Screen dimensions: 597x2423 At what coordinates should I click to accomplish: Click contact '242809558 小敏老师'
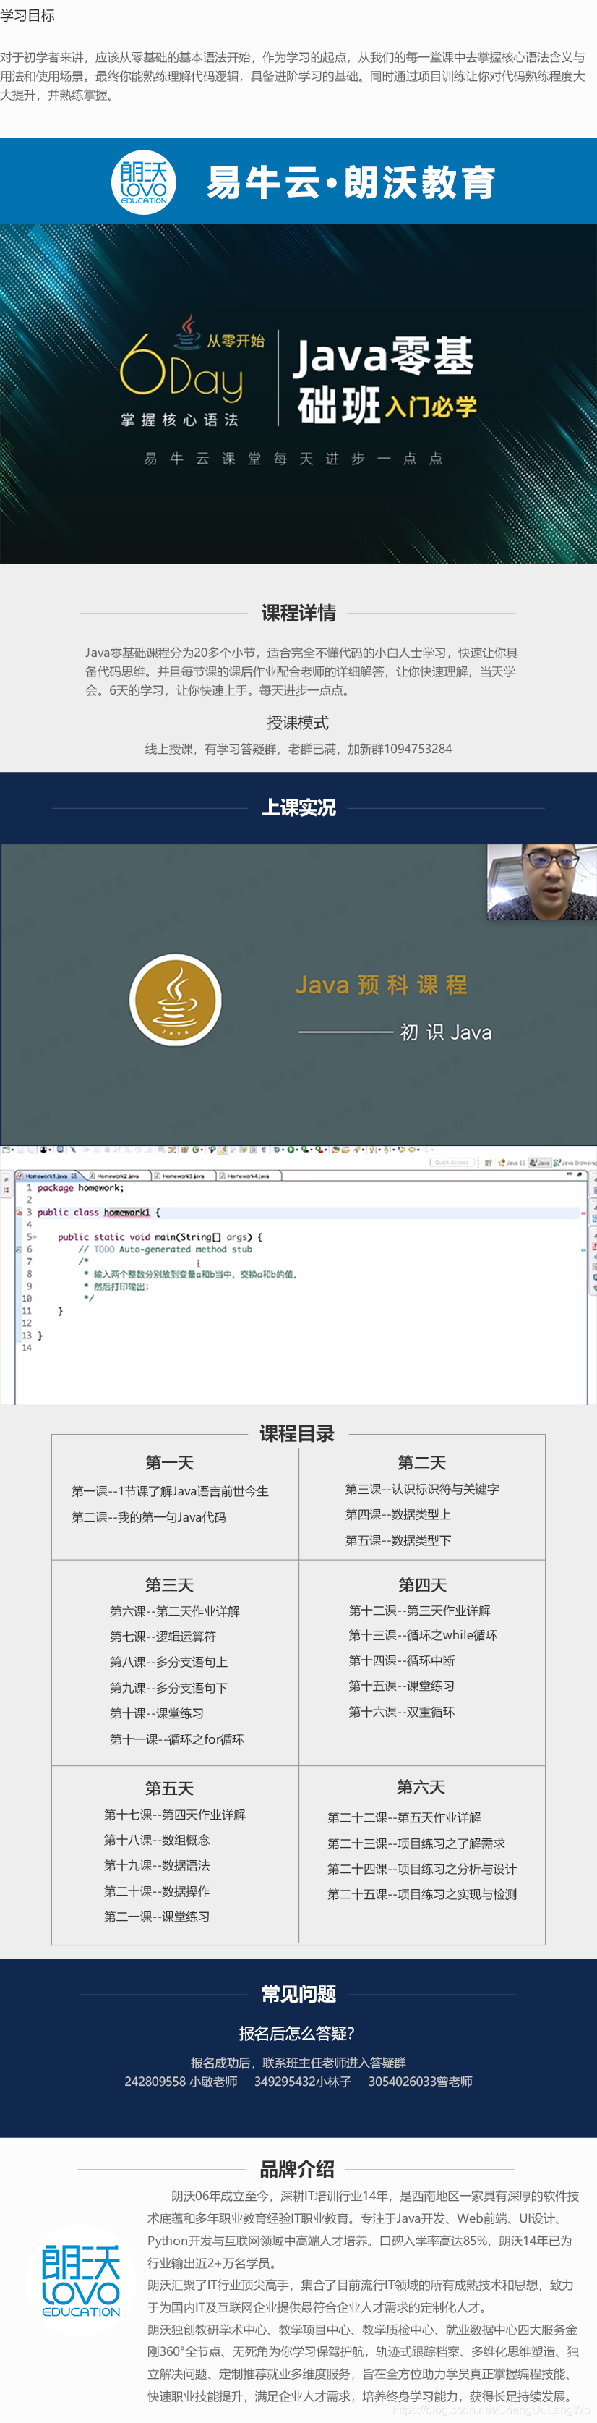(181, 2082)
